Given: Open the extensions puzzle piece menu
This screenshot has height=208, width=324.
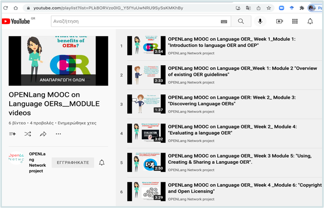Looking at the screenshot, I should pyautogui.click(x=302, y=8).
